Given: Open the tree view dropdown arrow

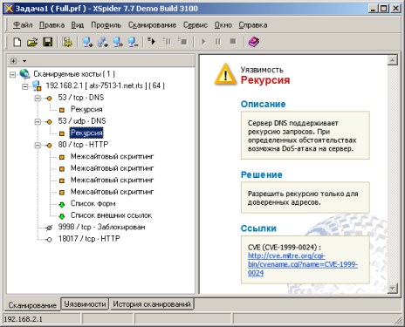Looking at the screenshot, I should point(24,61).
